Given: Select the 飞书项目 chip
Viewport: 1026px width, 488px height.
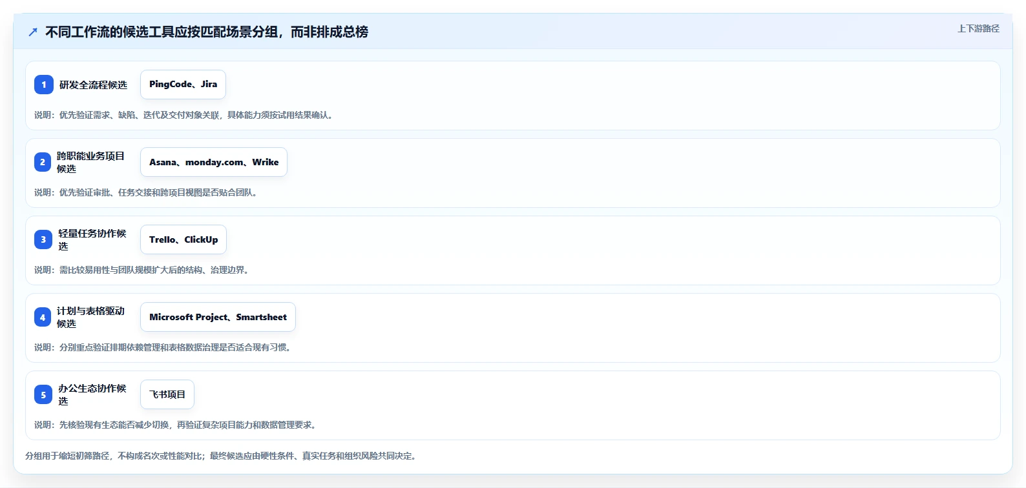Looking at the screenshot, I should click(167, 394).
